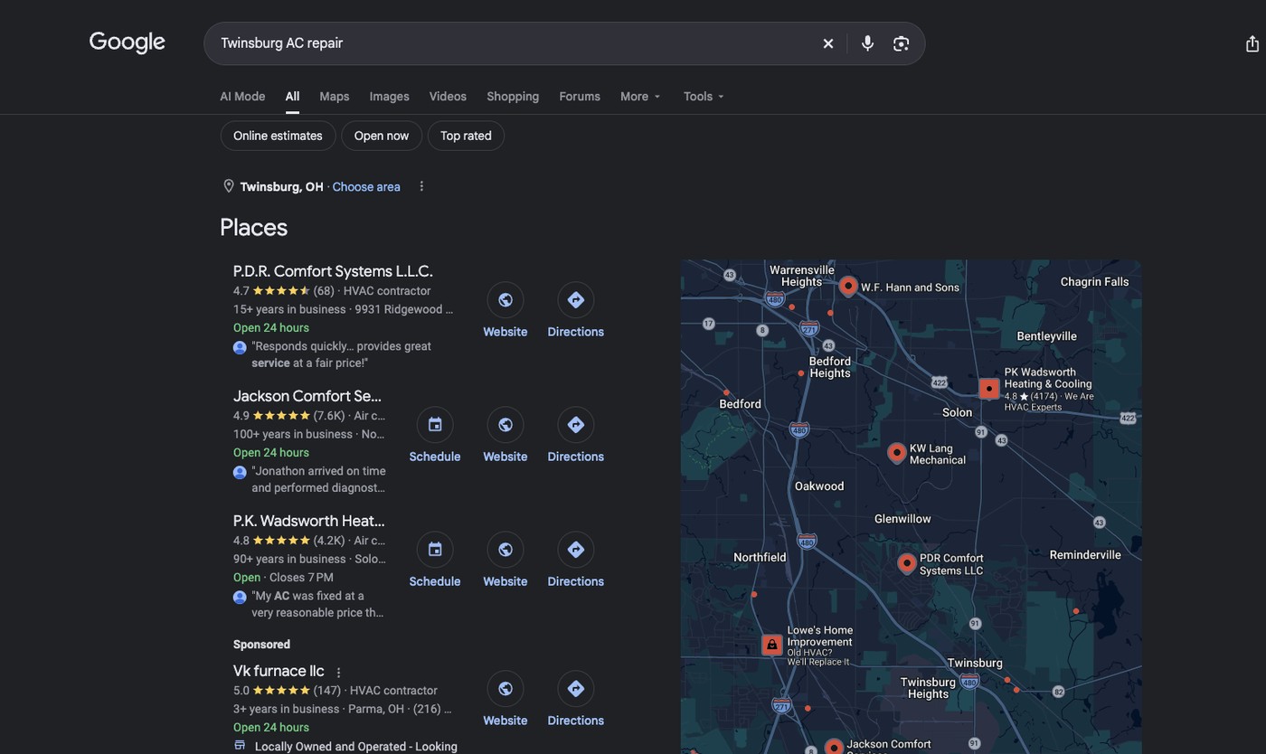Switch to the Images tab
The image size is (1266, 754).
390,97
